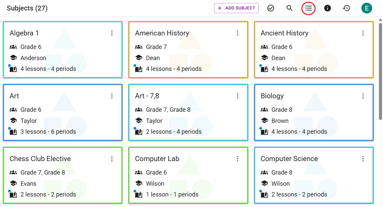Open the info icon in toolbar
383x207 pixels.
(328, 8)
